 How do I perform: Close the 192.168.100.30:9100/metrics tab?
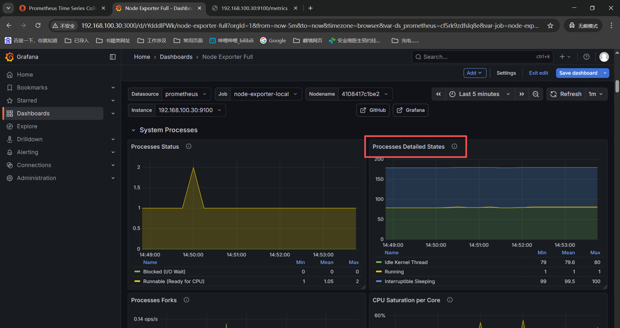tap(296, 8)
